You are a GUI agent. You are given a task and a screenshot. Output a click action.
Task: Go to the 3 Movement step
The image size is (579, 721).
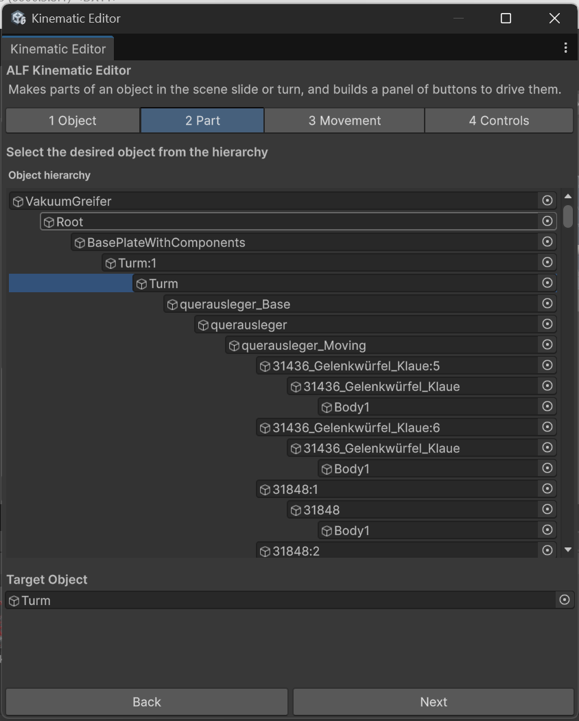(x=344, y=121)
